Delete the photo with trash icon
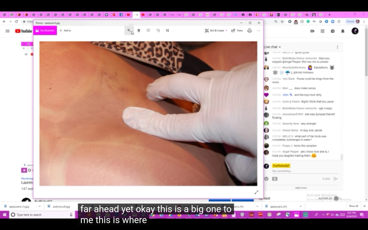Image resolution: width=368 pixels, height=230 pixels. tap(139, 30)
